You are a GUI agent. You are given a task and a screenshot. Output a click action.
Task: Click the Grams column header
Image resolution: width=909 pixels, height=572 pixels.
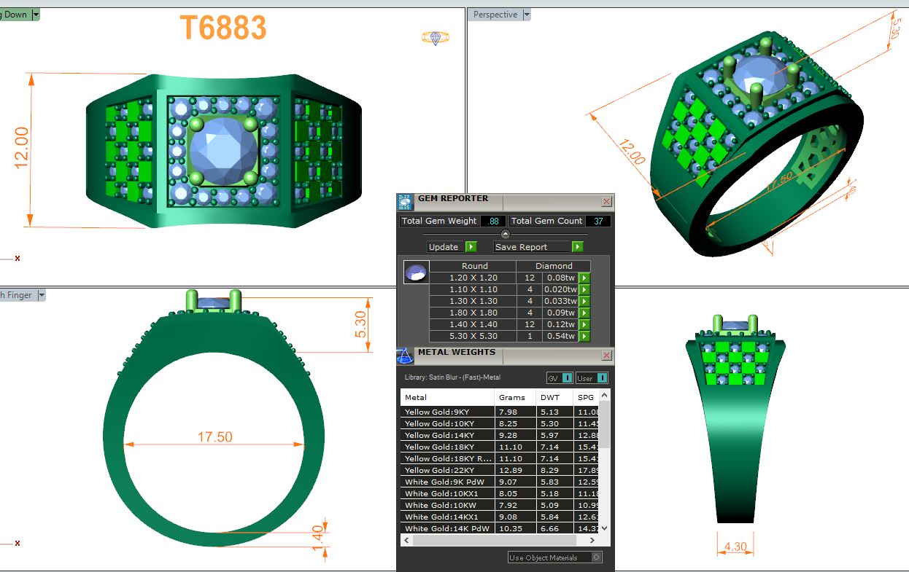(x=512, y=398)
